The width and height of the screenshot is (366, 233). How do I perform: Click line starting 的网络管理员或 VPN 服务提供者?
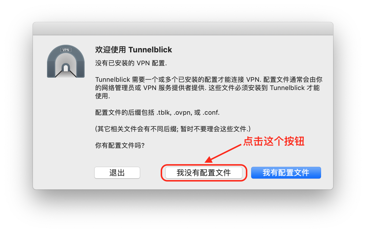pos(207,88)
